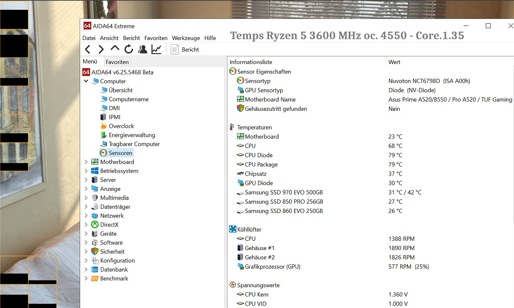Open the Ansicht menu

pos(109,38)
